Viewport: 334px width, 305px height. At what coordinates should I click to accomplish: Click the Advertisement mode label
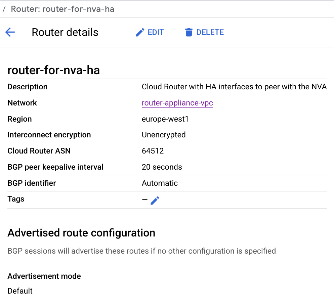(44, 276)
